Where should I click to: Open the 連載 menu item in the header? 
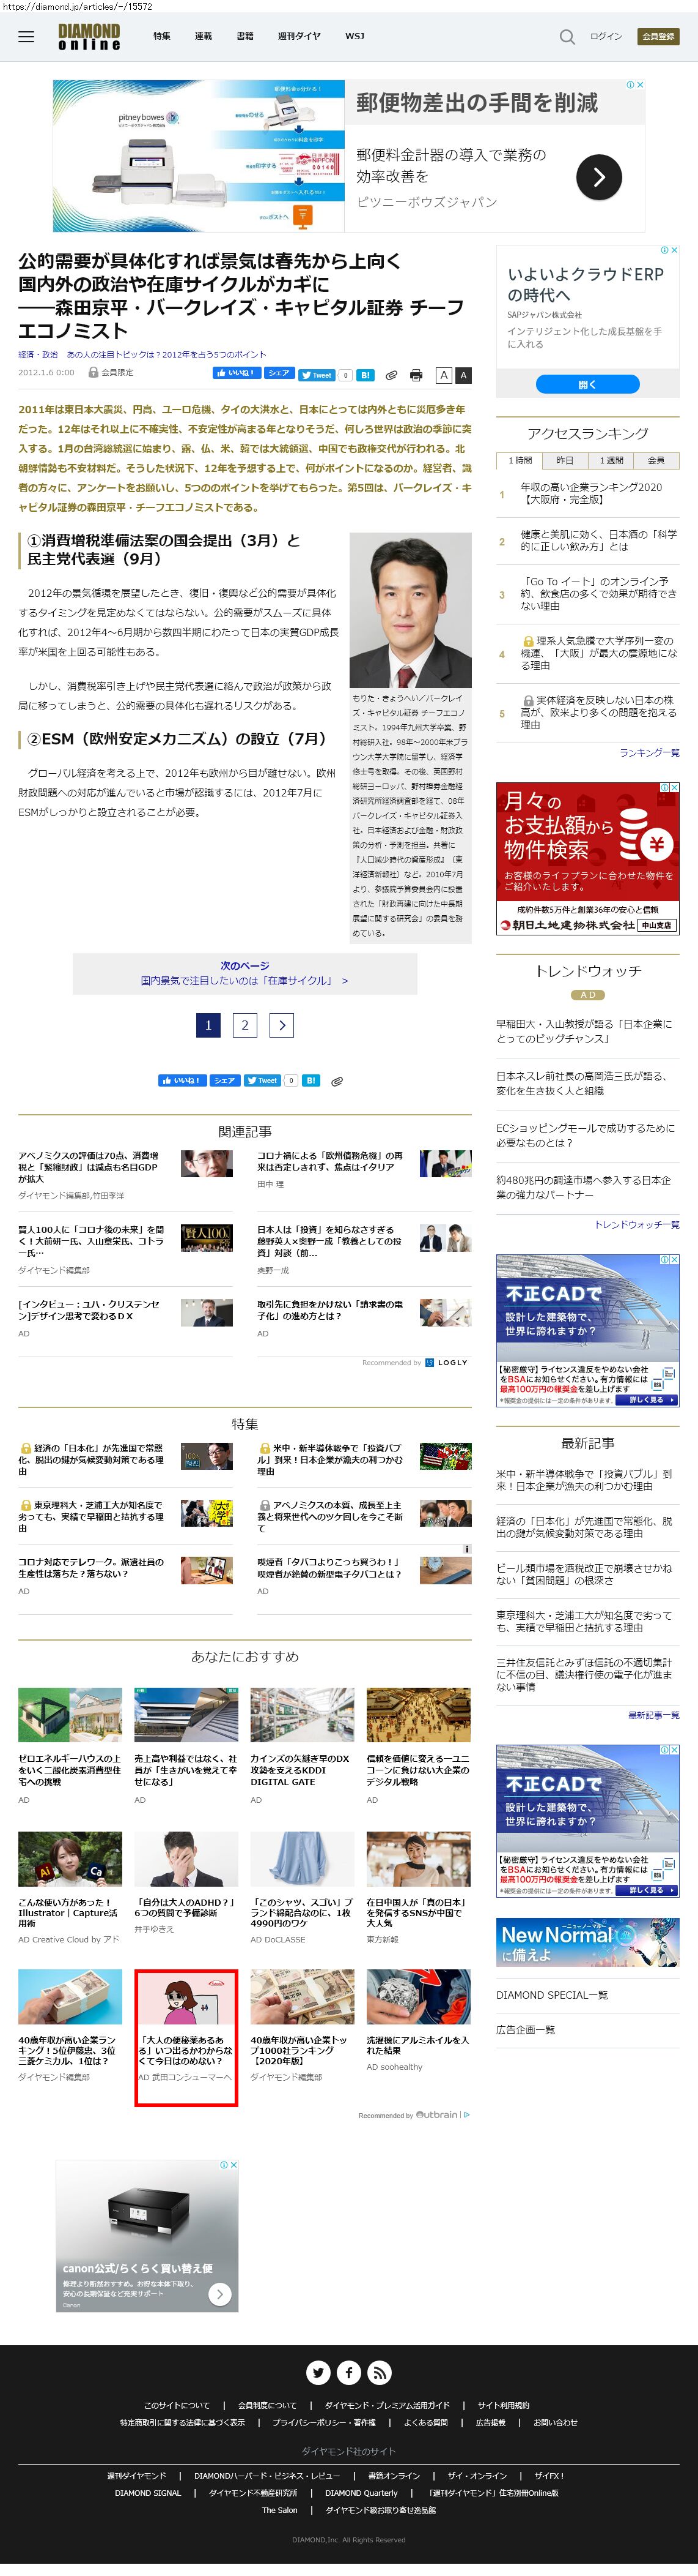[203, 36]
